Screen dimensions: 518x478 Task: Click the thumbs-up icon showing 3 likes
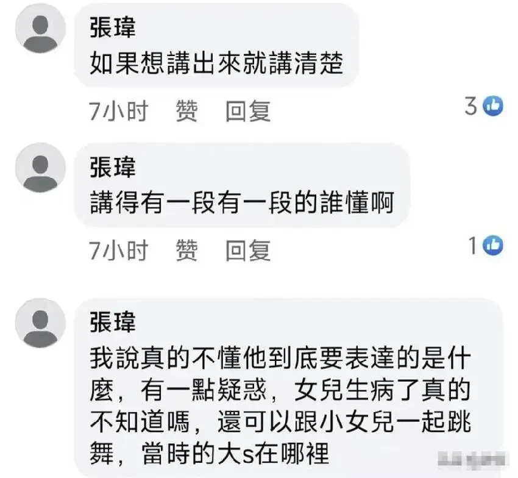pyautogui.click(x=493, y=106)
